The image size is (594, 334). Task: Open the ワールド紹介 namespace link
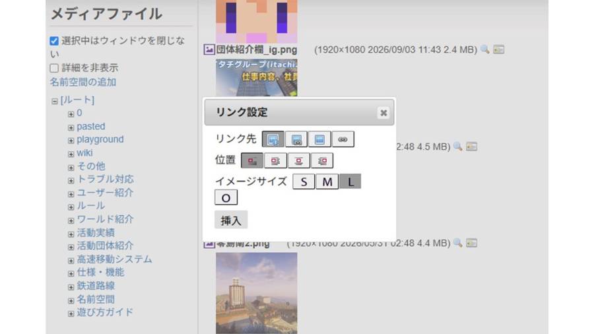click(105, 219)
